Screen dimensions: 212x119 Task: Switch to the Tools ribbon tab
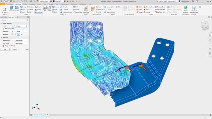tap(45, 4)
